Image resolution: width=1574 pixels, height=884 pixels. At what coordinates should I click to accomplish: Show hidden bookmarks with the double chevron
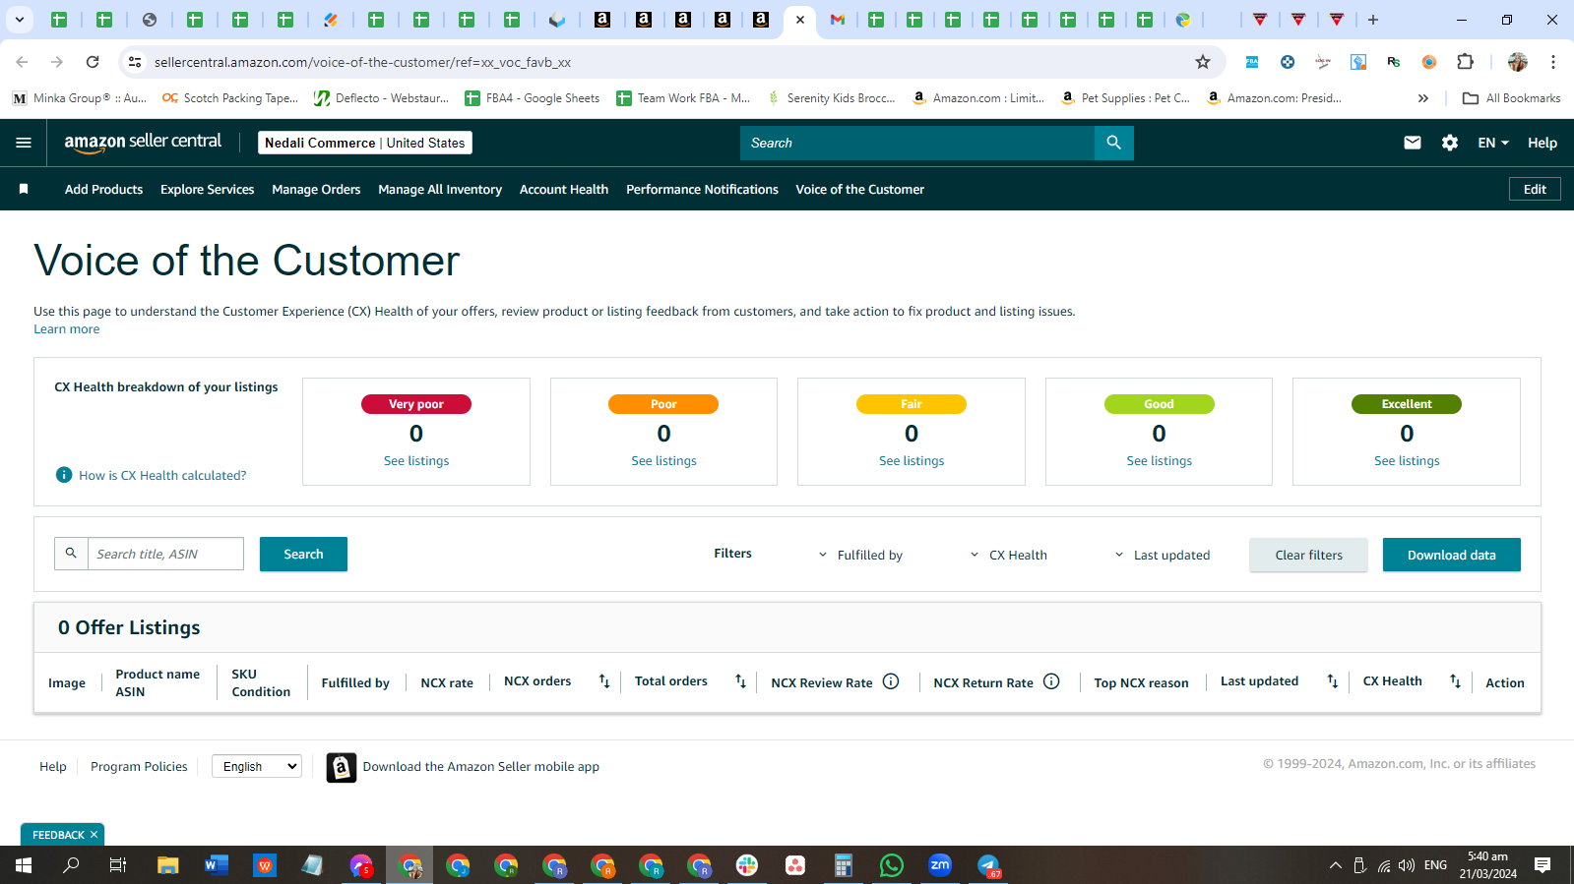coord(1423,98)
